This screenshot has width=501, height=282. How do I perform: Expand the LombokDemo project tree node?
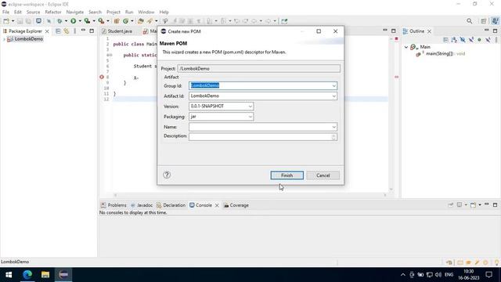[4, 39]
